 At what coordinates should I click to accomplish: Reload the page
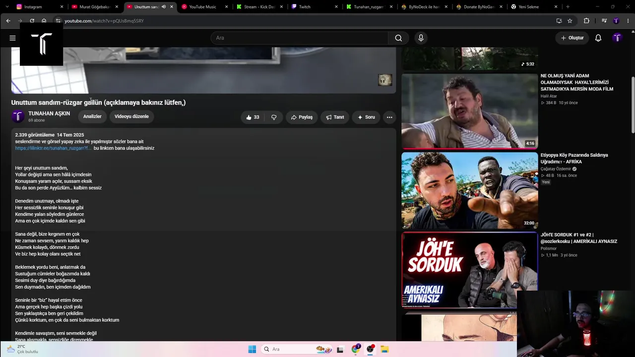(32, 21)
